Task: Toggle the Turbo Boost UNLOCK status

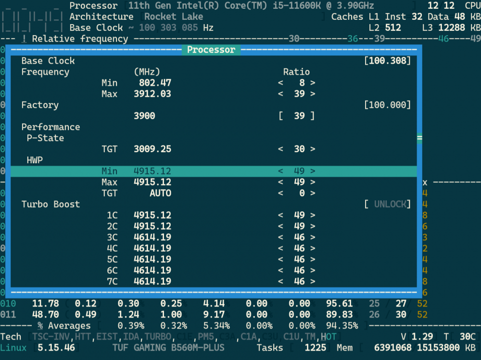Action: pyautogui.click(x=388, y=205)
